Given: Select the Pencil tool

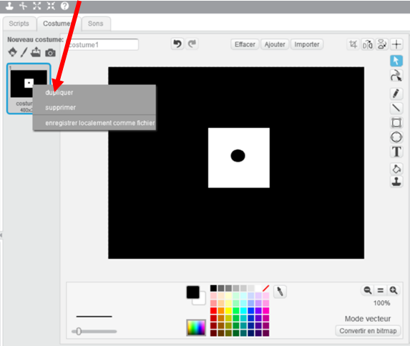Looking at the screenshot, I should coord(396,94).
